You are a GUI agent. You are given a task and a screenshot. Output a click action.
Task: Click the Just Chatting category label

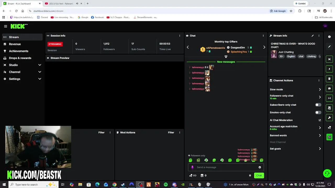pyautogui.click(x=286, y=52)
